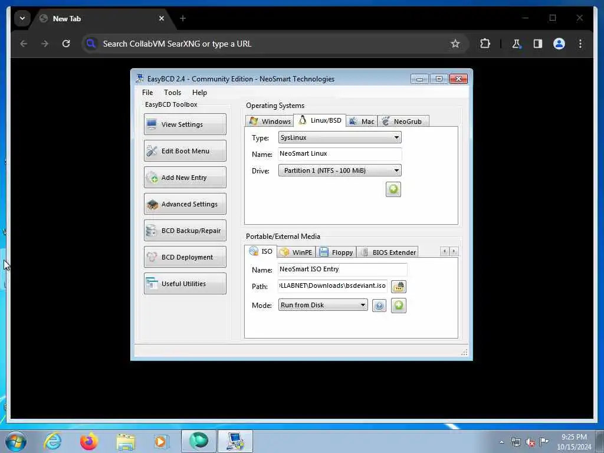Click the EasyBCD title bar app icon
The image size is (604, 453).
[x=139, y=78]
